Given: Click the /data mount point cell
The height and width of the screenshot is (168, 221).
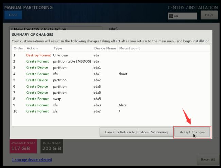Looking at the screenshot, I should click(x=123, y=105).
